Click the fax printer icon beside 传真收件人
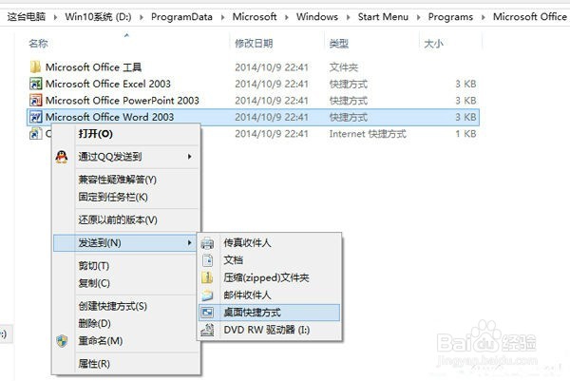The height and width of the screenshot is (381, 570). pos(207,243)
